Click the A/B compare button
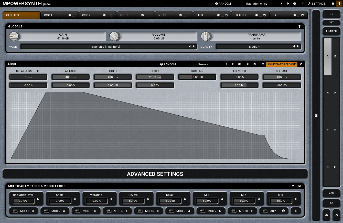 pyautogui.click(x=331, y=193)
